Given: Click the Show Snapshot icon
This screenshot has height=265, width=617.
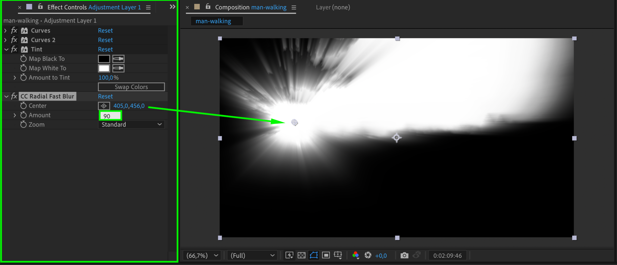Looking at the screenshot, I should point(416,255).
